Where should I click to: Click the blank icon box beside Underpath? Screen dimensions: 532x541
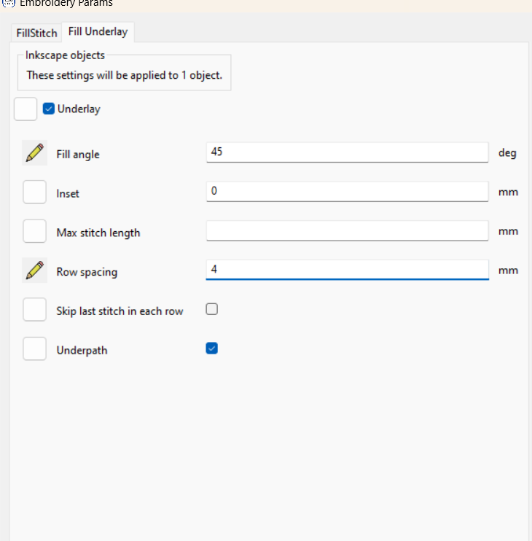coord(34,349)
